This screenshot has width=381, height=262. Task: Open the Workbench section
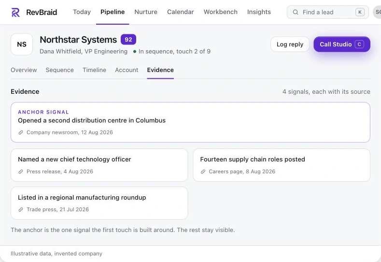(x=220, y=12)
